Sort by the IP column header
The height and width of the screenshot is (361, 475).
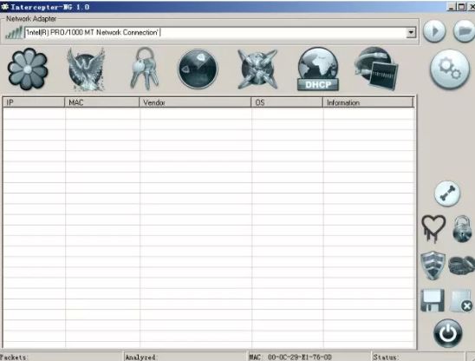coord(34,102)
